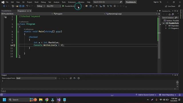The width and height of the screenshot is (183, 103).
Task: Open the Show output from Build dropdown
Action: pyautogui.click(x=36, y=78)
